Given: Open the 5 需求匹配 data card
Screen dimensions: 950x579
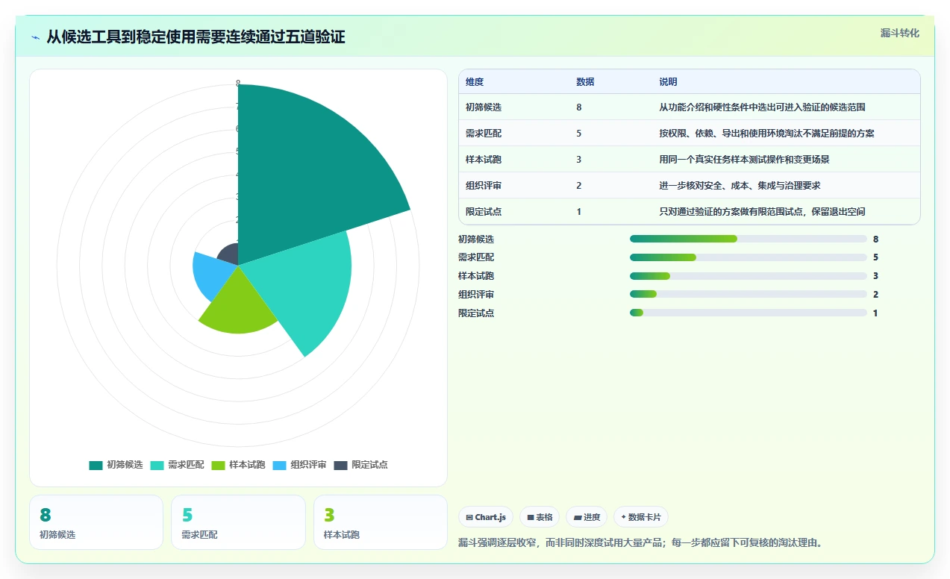Looking at the screenshot, I should pos(238,522).
